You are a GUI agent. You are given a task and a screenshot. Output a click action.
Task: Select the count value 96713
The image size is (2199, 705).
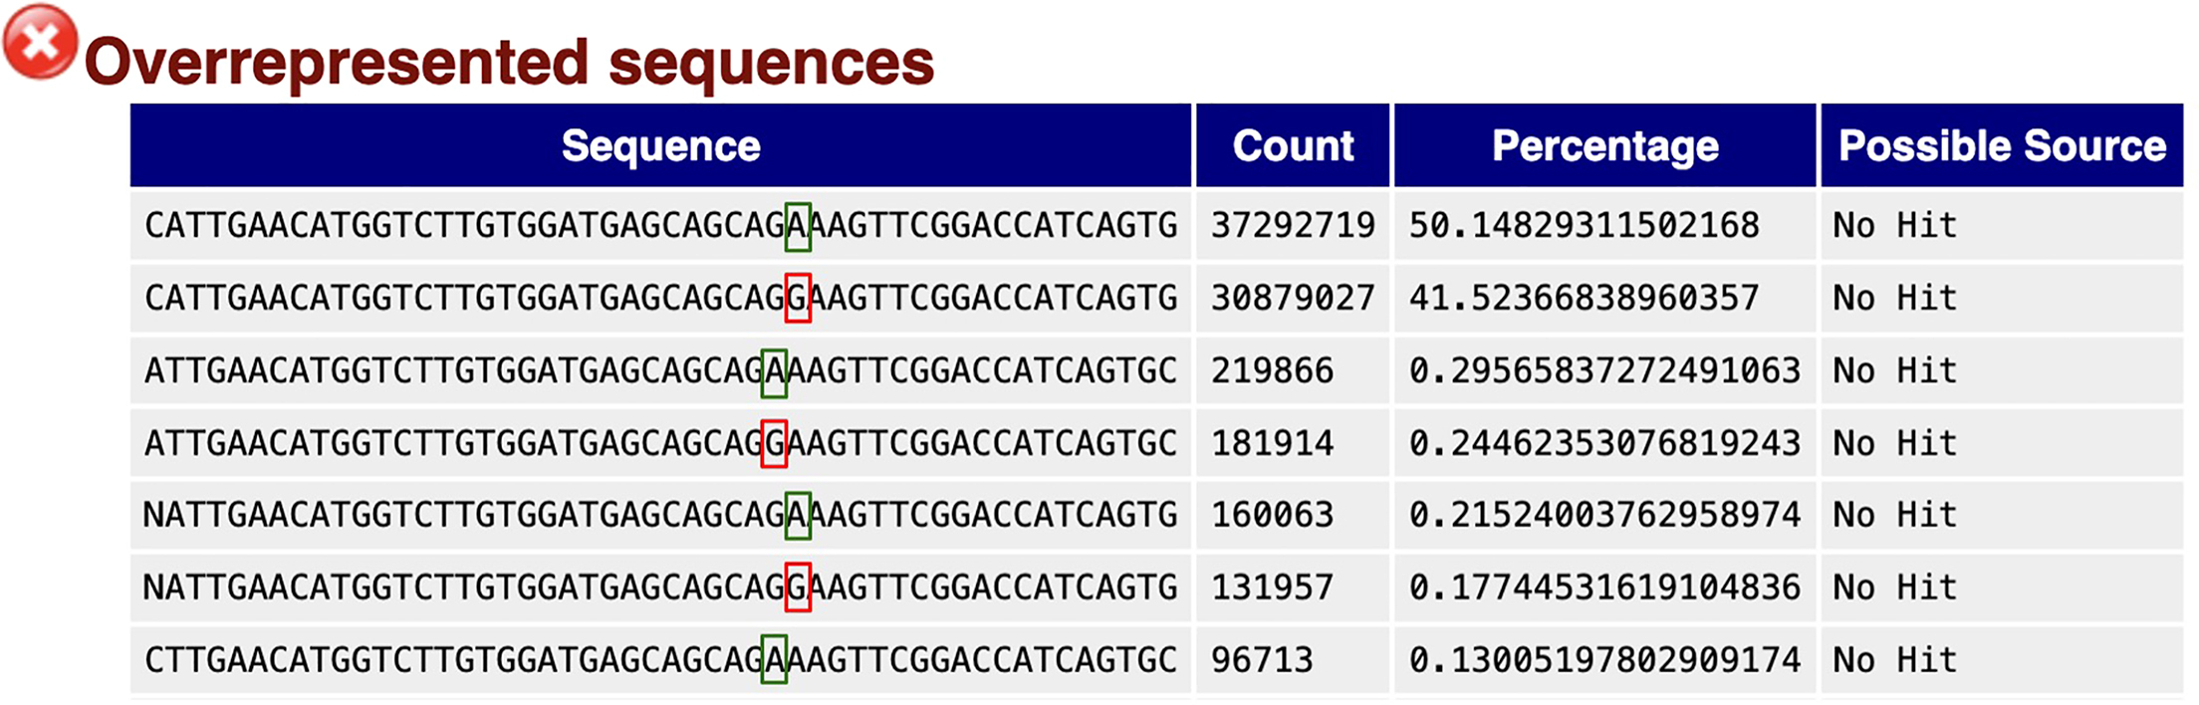point(1262,660)
